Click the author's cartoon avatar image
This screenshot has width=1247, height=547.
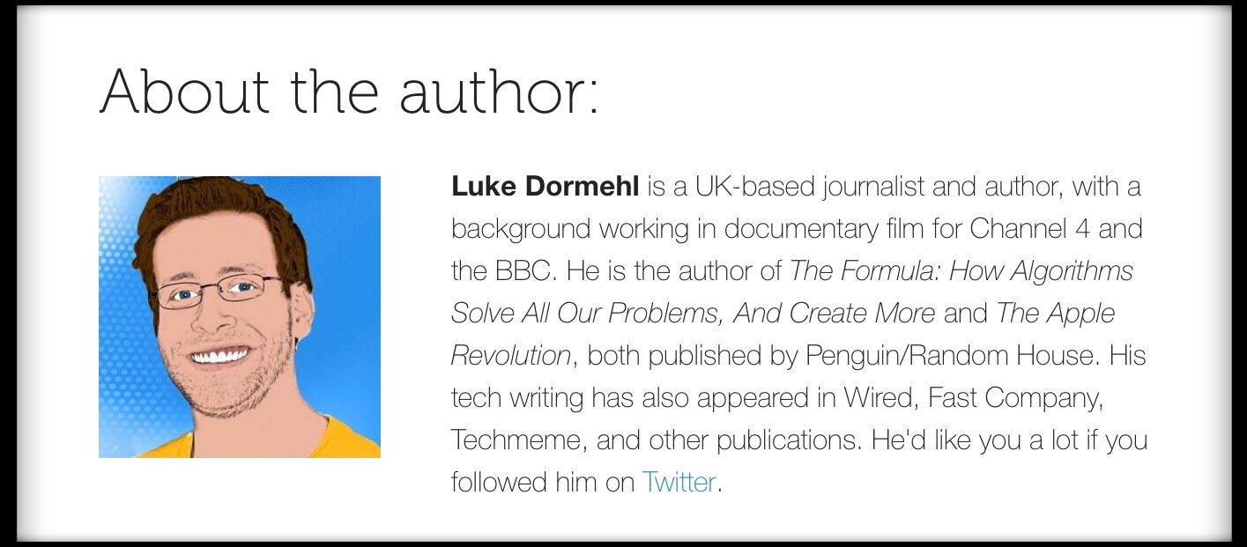(x=239, y=316)
